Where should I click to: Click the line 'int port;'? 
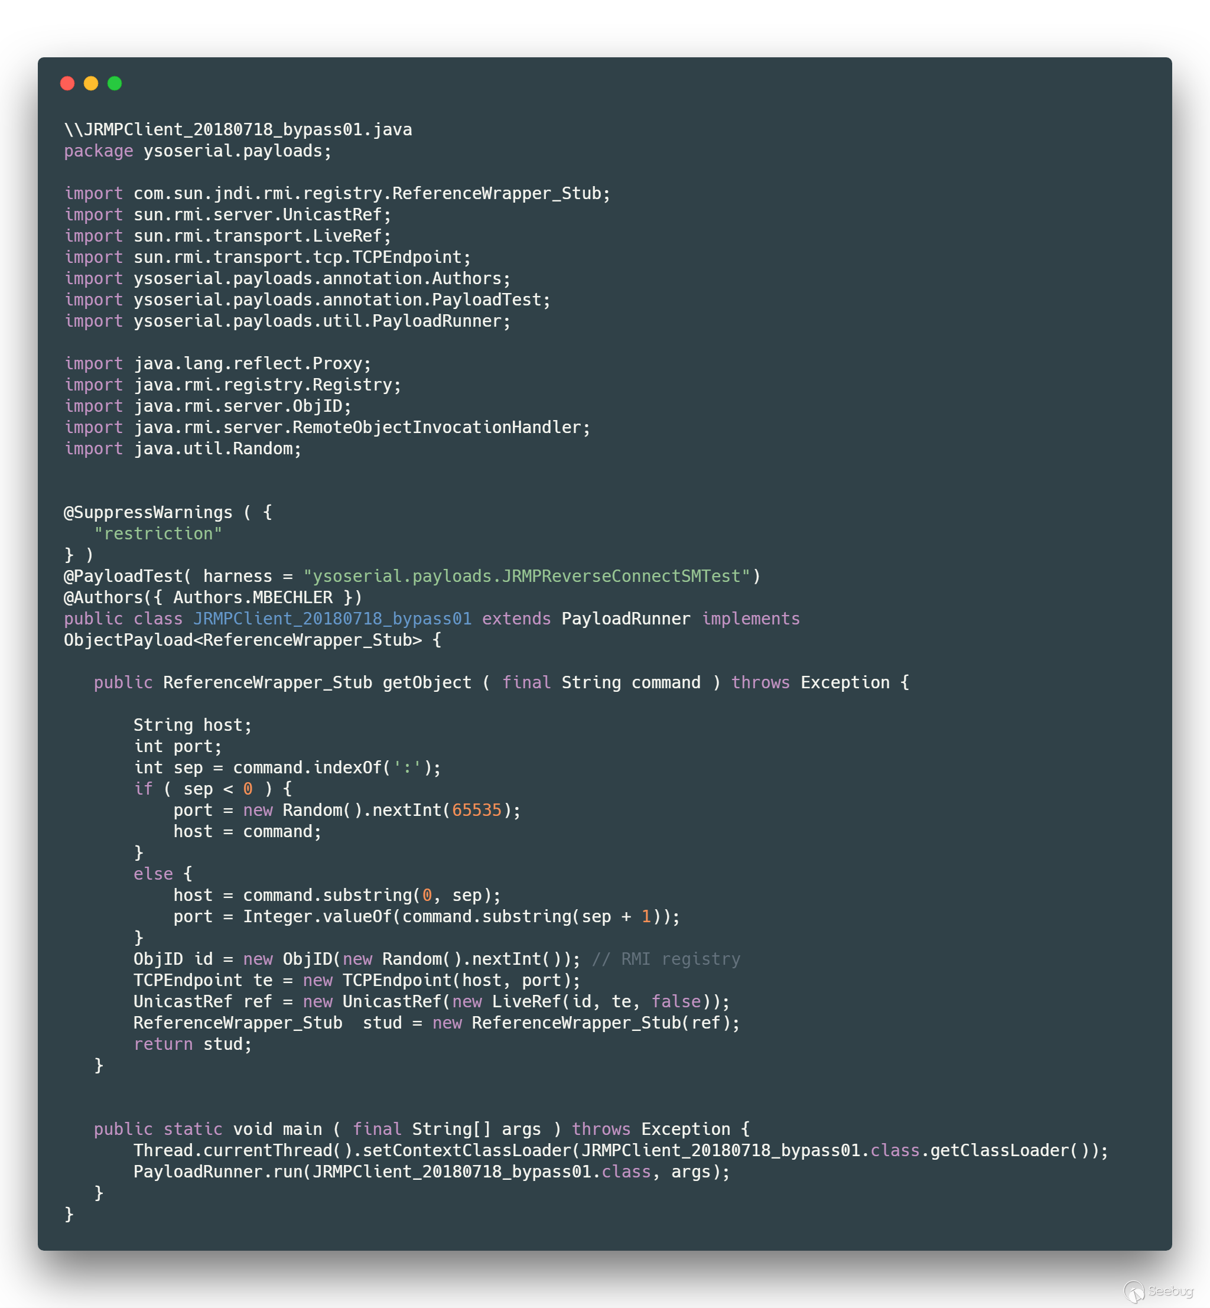tap(178, 747)
